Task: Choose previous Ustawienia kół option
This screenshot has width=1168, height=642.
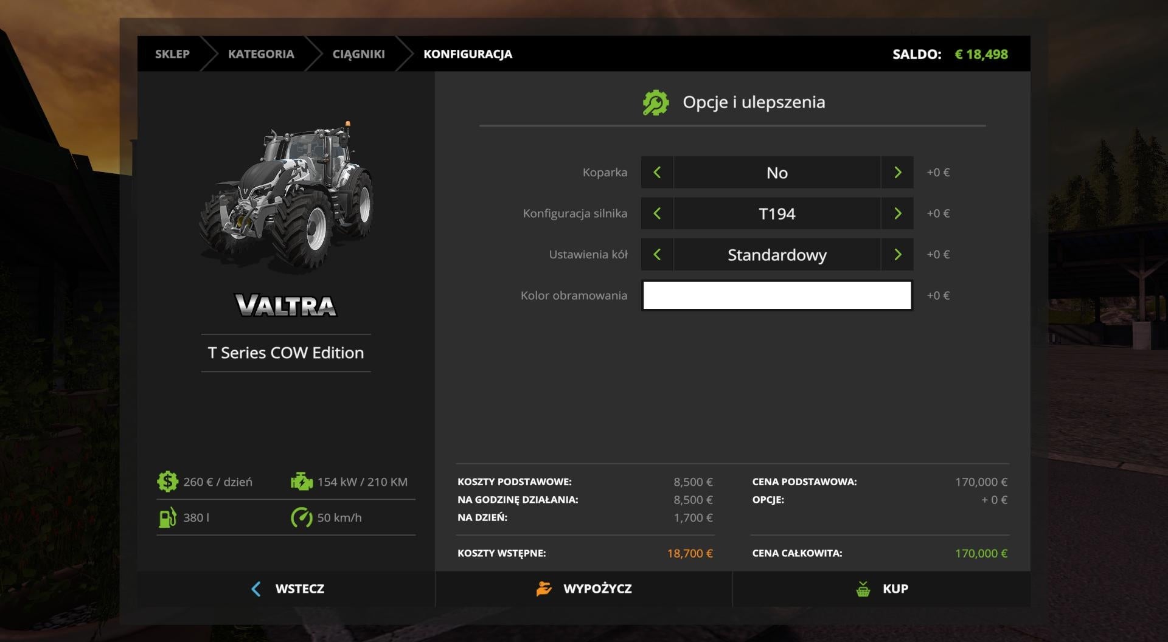Action: 657,254
